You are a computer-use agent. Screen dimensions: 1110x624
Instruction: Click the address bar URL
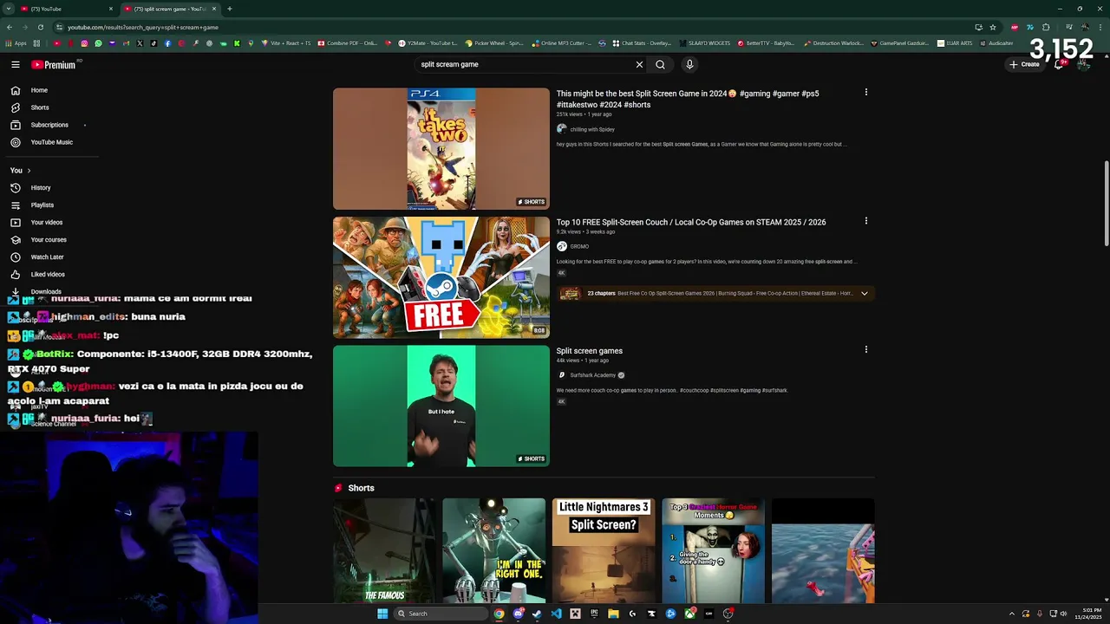click(143, 27)
